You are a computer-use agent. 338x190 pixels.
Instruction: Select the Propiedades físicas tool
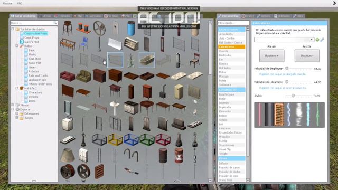pos(231,132)
